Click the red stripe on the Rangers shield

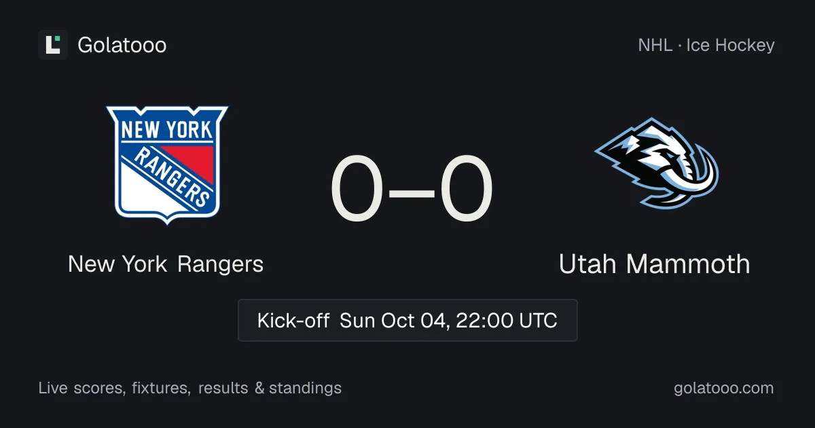(189, 162)
